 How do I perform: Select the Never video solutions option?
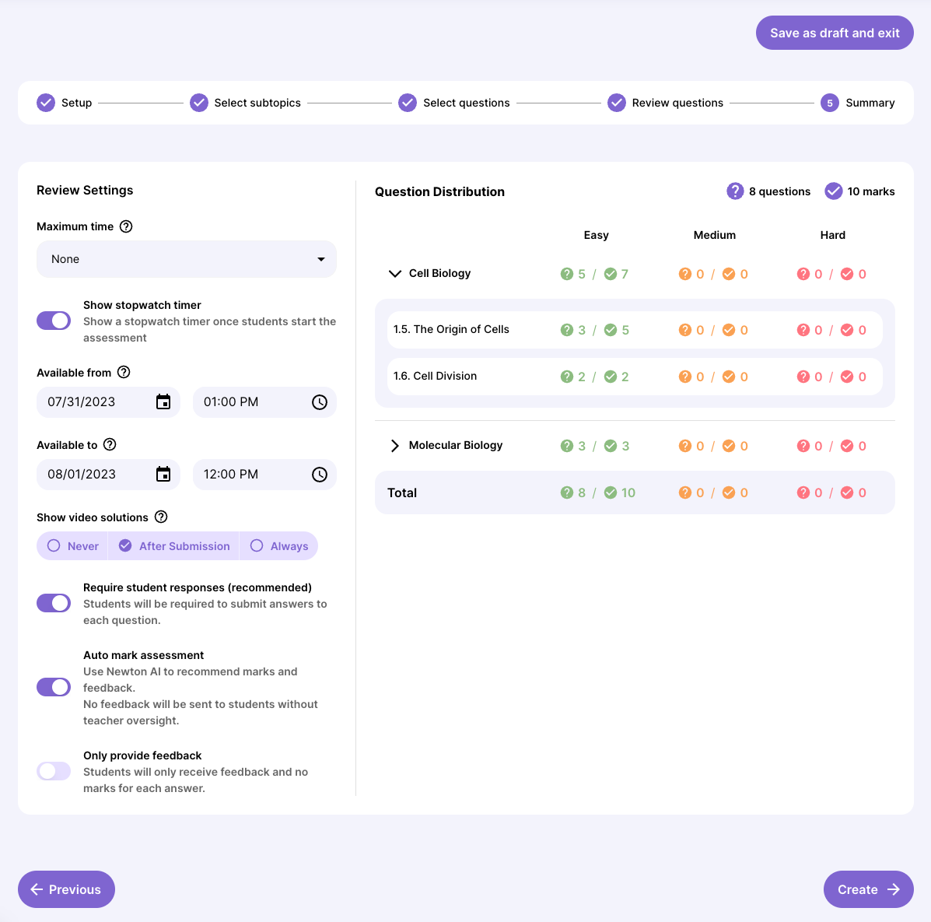tap(73, 546)
